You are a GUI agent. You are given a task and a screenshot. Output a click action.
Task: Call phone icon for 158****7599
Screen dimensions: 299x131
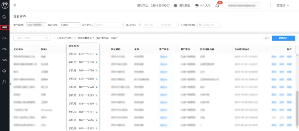[x=97, y=103]
